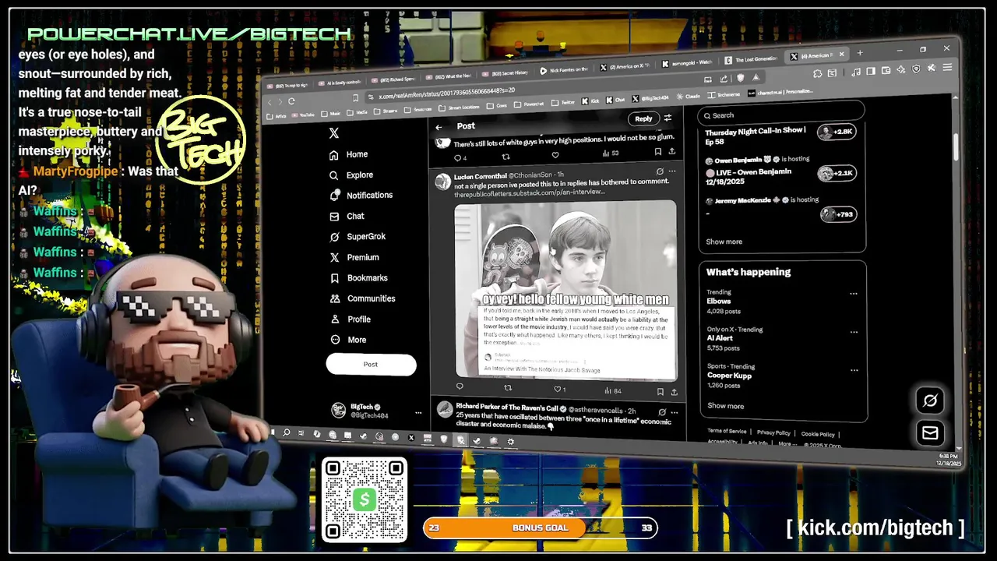This screenshot has width=997, height=561.
Task: Click Grok icon on Lucien Correnthal's post
Action: click(660, 171)
